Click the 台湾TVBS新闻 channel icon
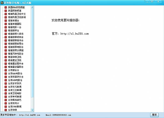 [x=6, y=107]
